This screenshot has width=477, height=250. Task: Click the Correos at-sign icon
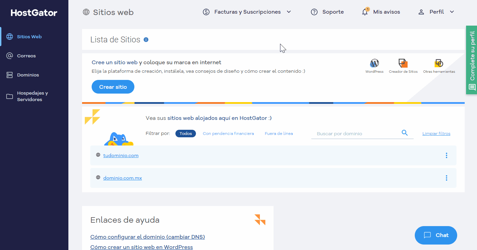coord(10,56)
